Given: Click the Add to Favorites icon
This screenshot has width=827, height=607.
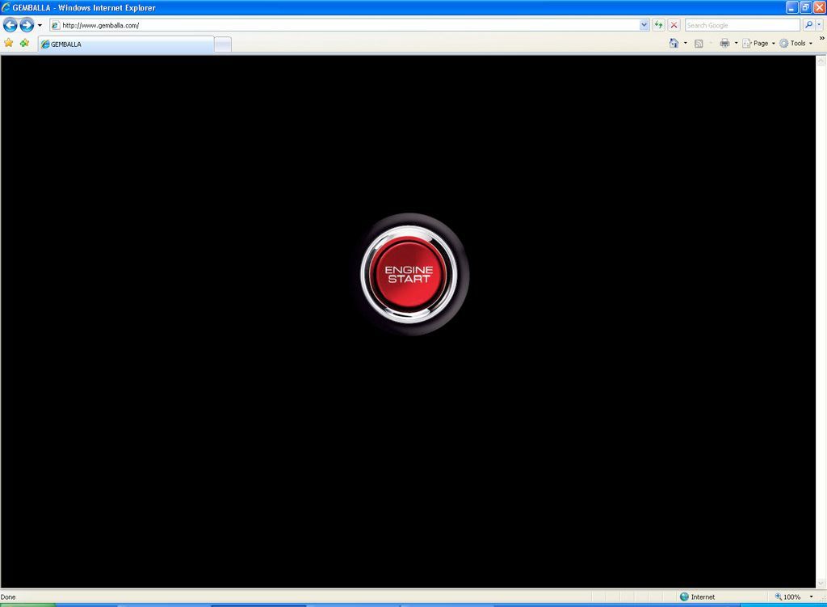Looking at the screenshot, I should point(24,43).
